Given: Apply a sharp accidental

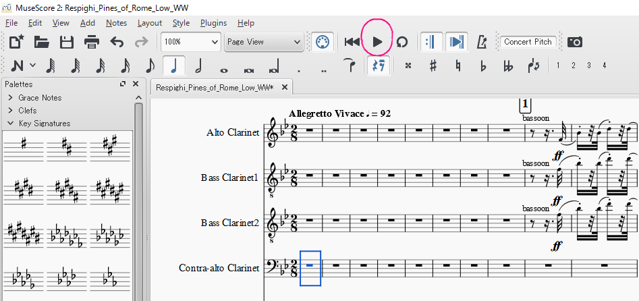Looking at the screenshot, I should 433,65.
